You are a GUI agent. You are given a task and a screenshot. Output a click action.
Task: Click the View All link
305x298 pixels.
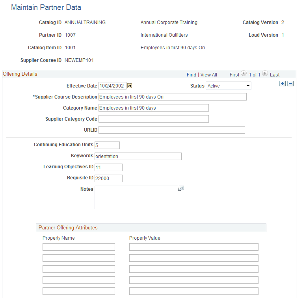tap(209, 74)
